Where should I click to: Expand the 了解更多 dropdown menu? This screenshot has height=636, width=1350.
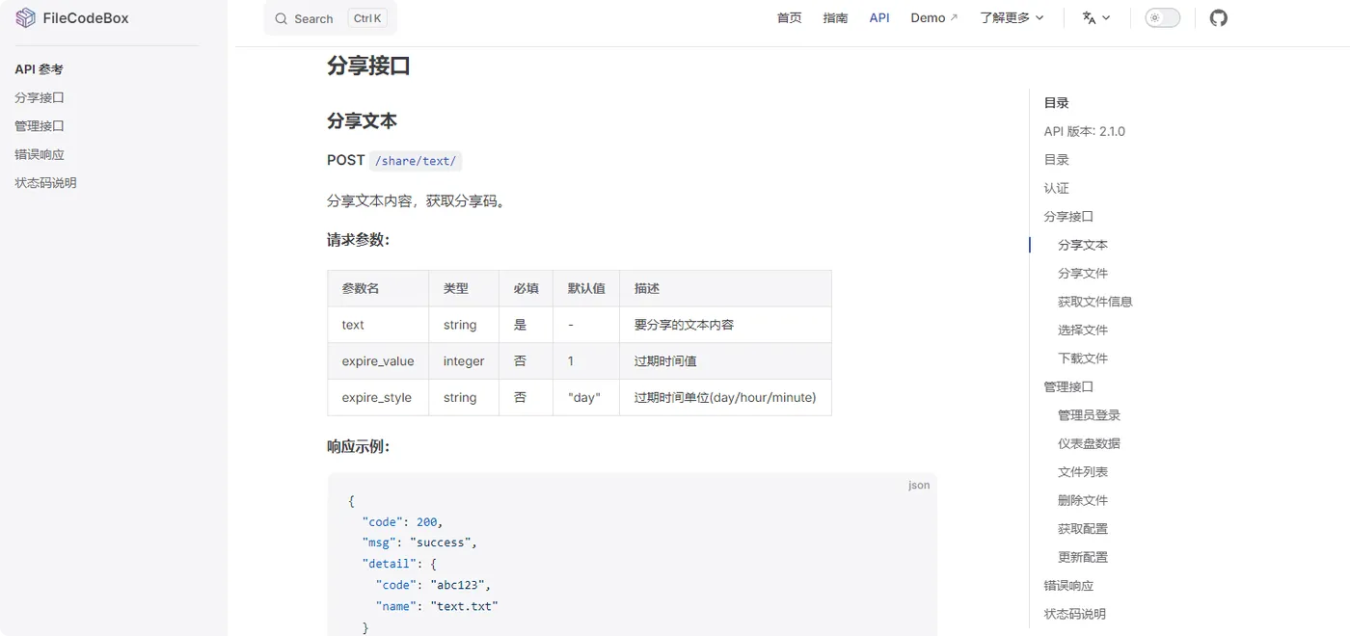[1012, 18]
